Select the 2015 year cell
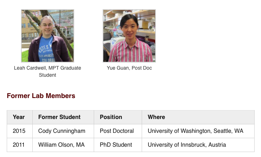Image resolution: width=261 pixels, height=157 pixels. pos(19,131)
